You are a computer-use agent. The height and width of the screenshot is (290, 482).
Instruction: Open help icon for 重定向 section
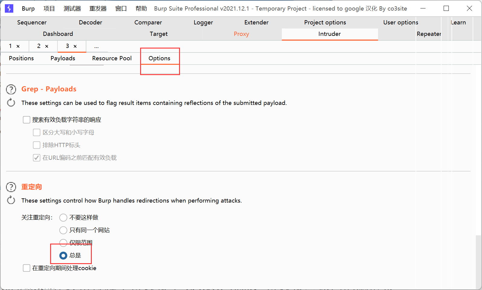11,187
